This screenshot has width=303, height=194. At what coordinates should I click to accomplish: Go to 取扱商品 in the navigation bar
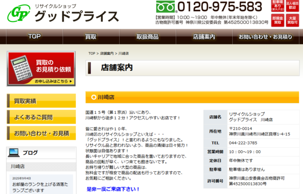pyautogui.click(x=147, y=36)
